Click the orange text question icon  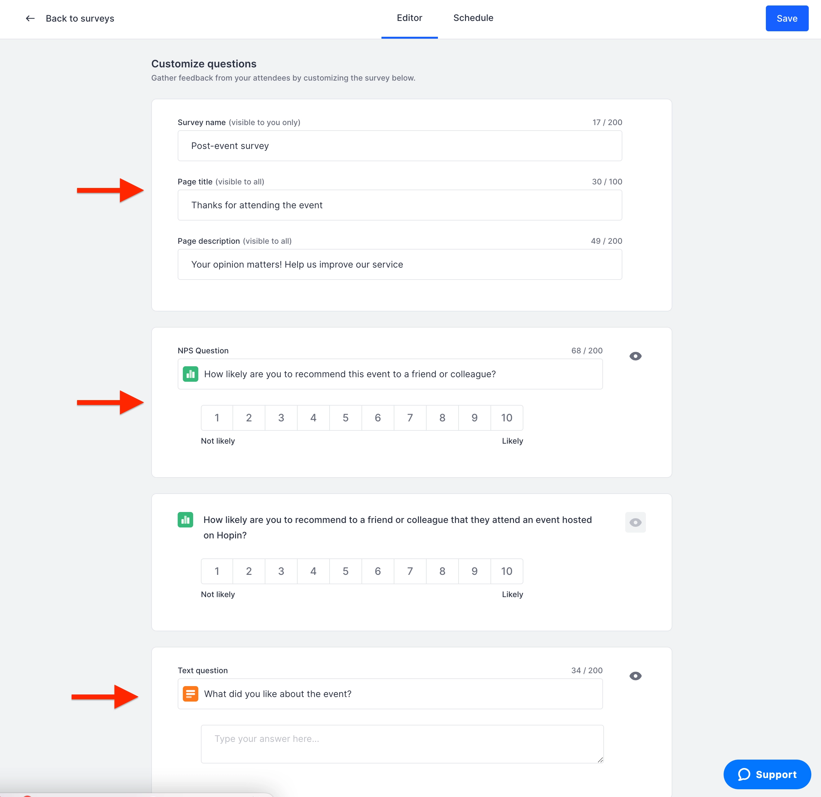point(191,694)
